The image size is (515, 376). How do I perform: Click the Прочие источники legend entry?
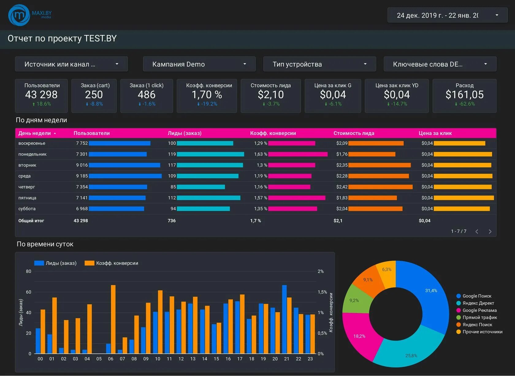pos(479,332)
